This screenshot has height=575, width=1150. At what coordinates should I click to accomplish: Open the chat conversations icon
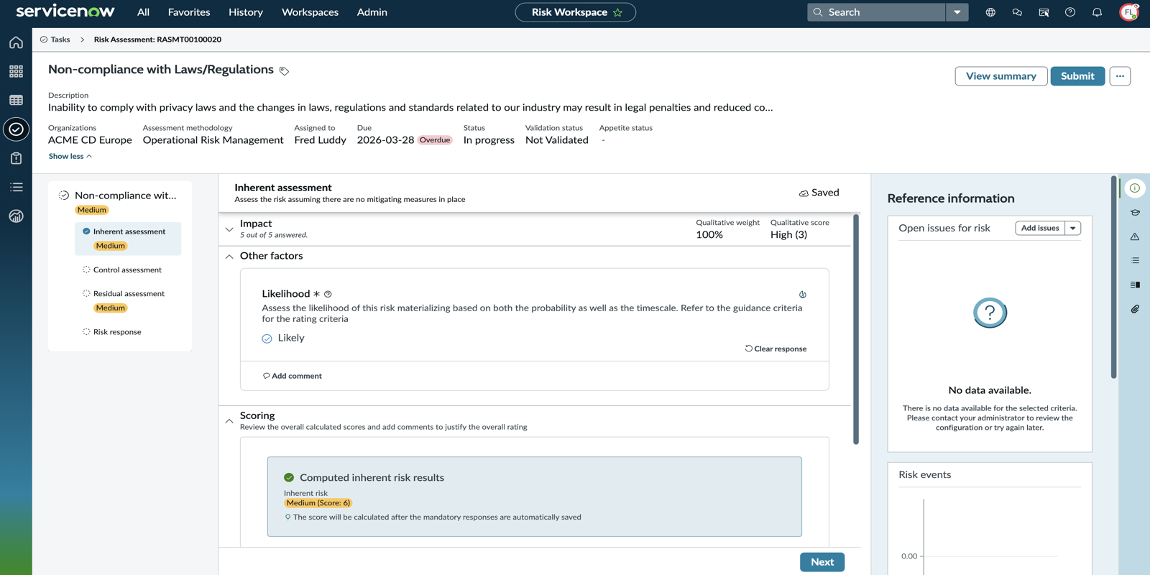(x=1017, y=12)
